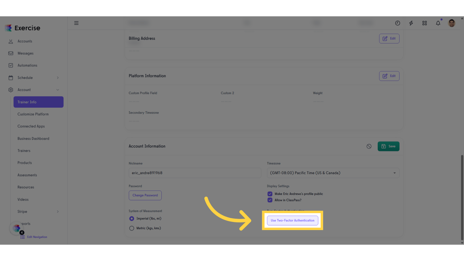The height and width of the screenshot is (261, 464).
Task: Uncheck Allow in ClassPass option
Action: (270, 200)
